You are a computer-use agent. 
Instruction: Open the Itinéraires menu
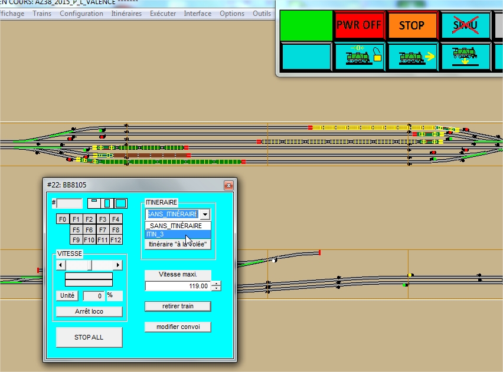[126, 14]
